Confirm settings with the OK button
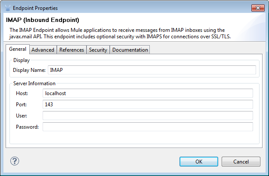Image resolution: width=269 pixels, height=176 pixels. pos(199,162)
